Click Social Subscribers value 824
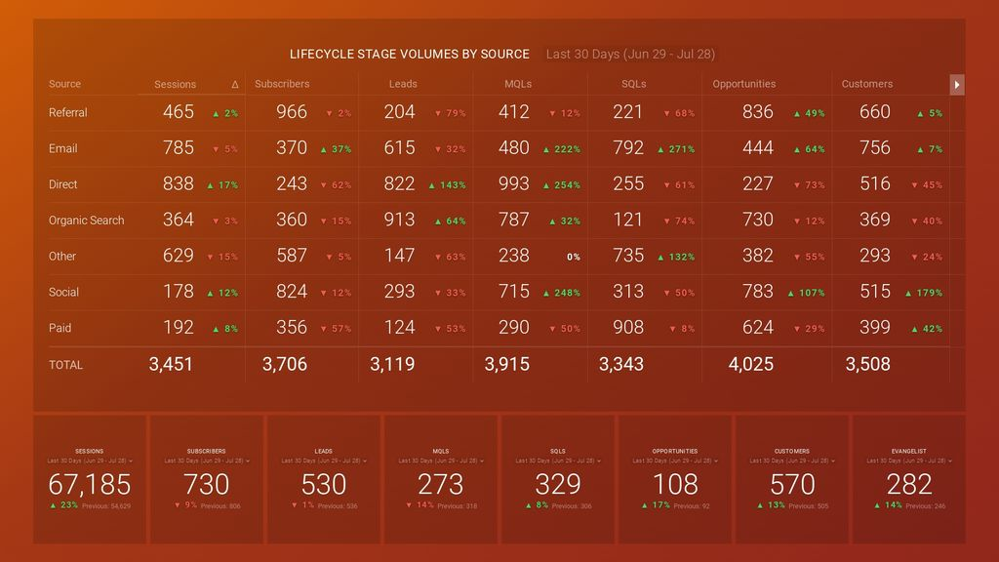The image size is (999, 562). 291,292
